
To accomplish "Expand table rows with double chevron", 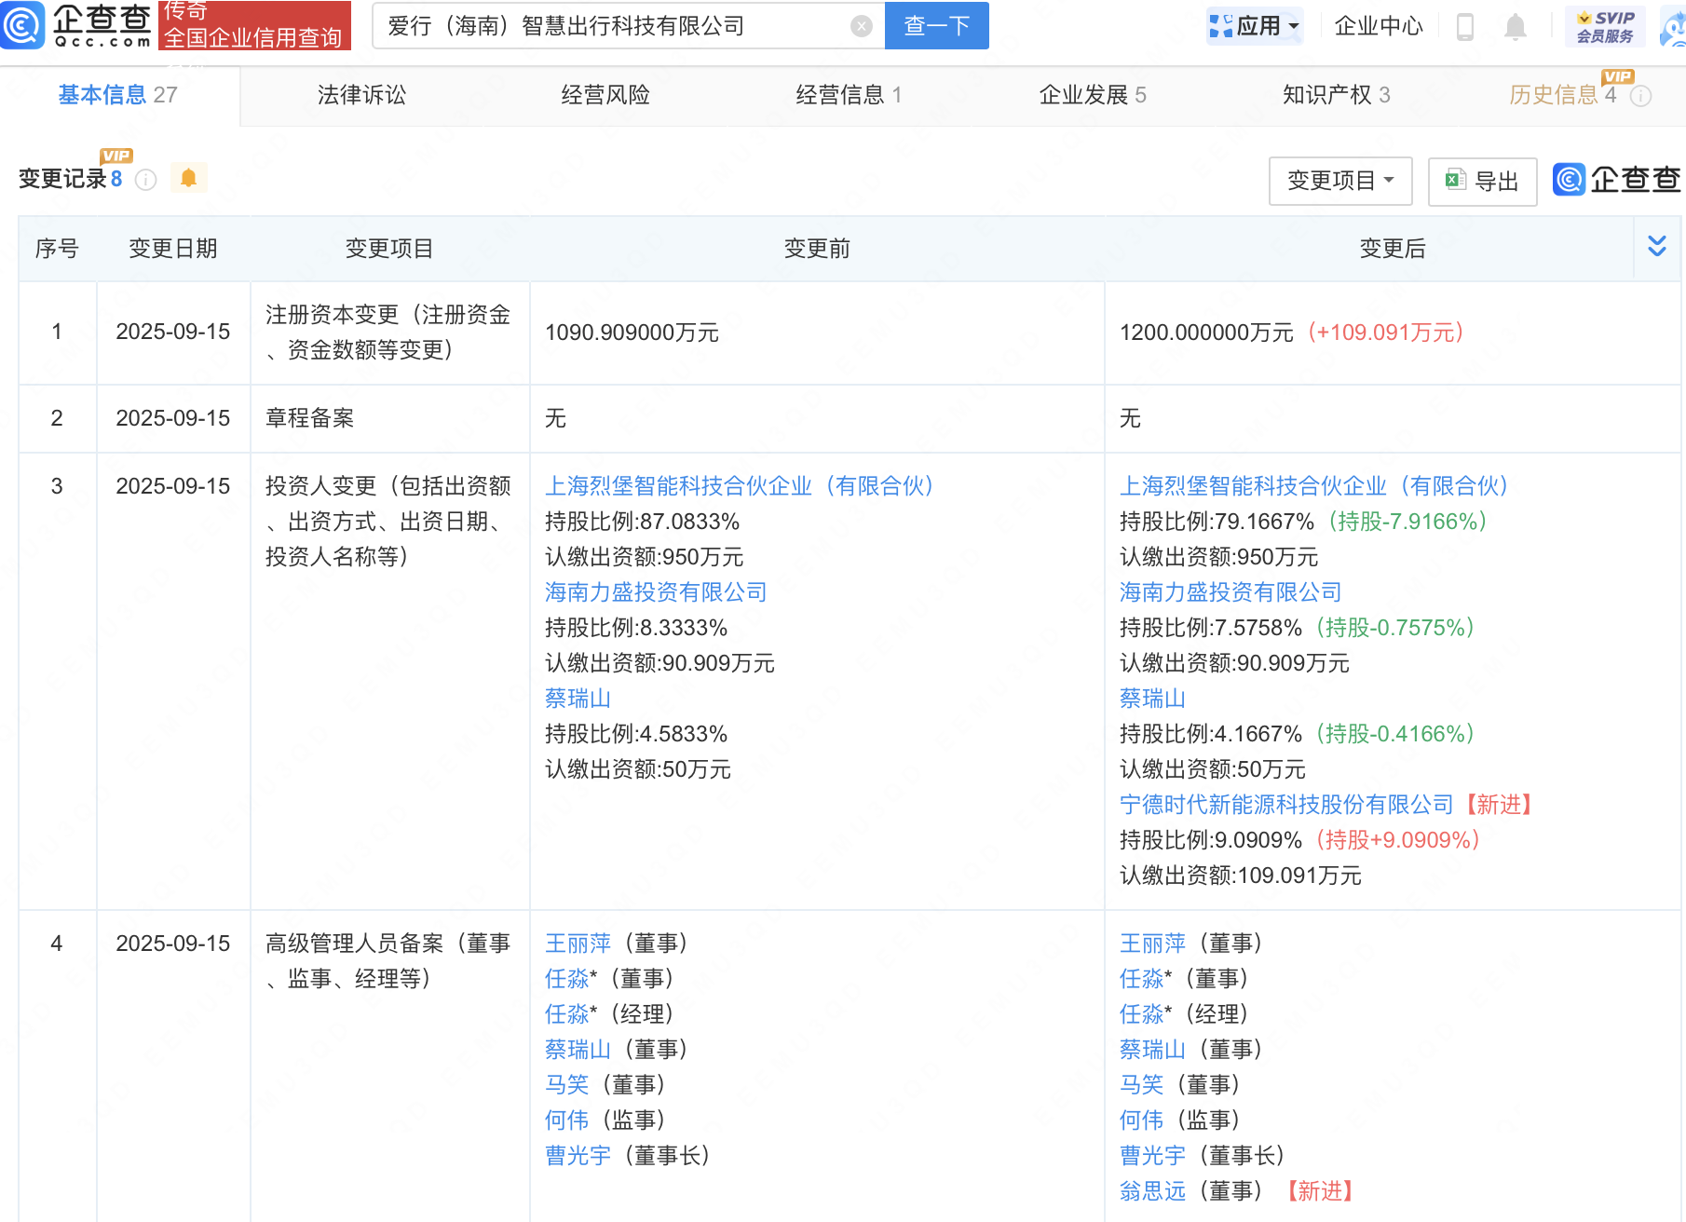I will (1656, 247).
